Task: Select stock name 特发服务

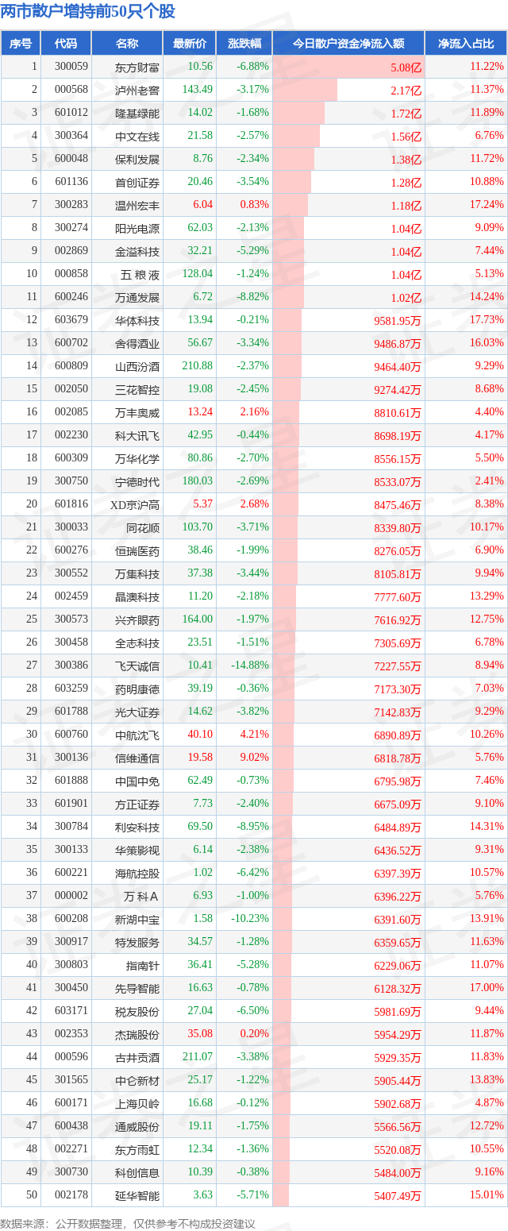Action: pyautogui.click(x=137, y=942)
